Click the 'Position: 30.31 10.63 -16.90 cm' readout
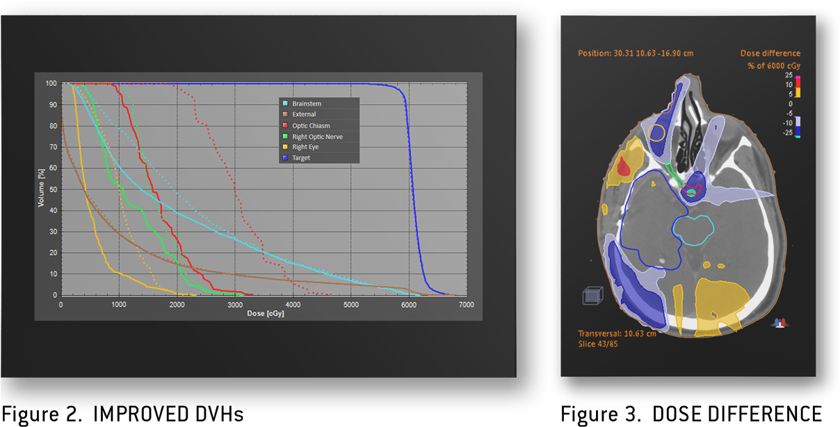 (636, 53)
